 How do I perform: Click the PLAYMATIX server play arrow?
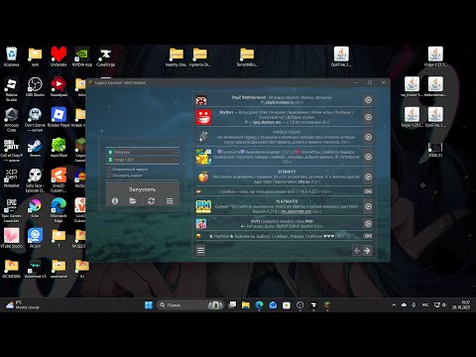coord(368,206)
